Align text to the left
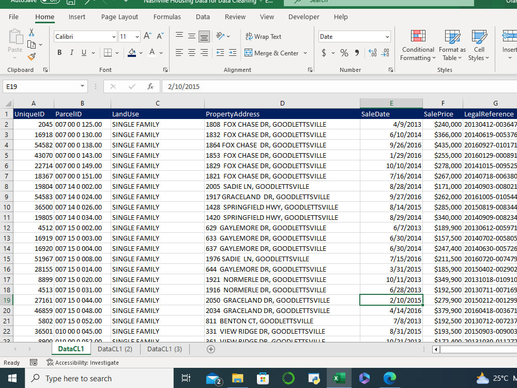The width and height of the screenshot is (517, 388). click(x=179, y=53)
